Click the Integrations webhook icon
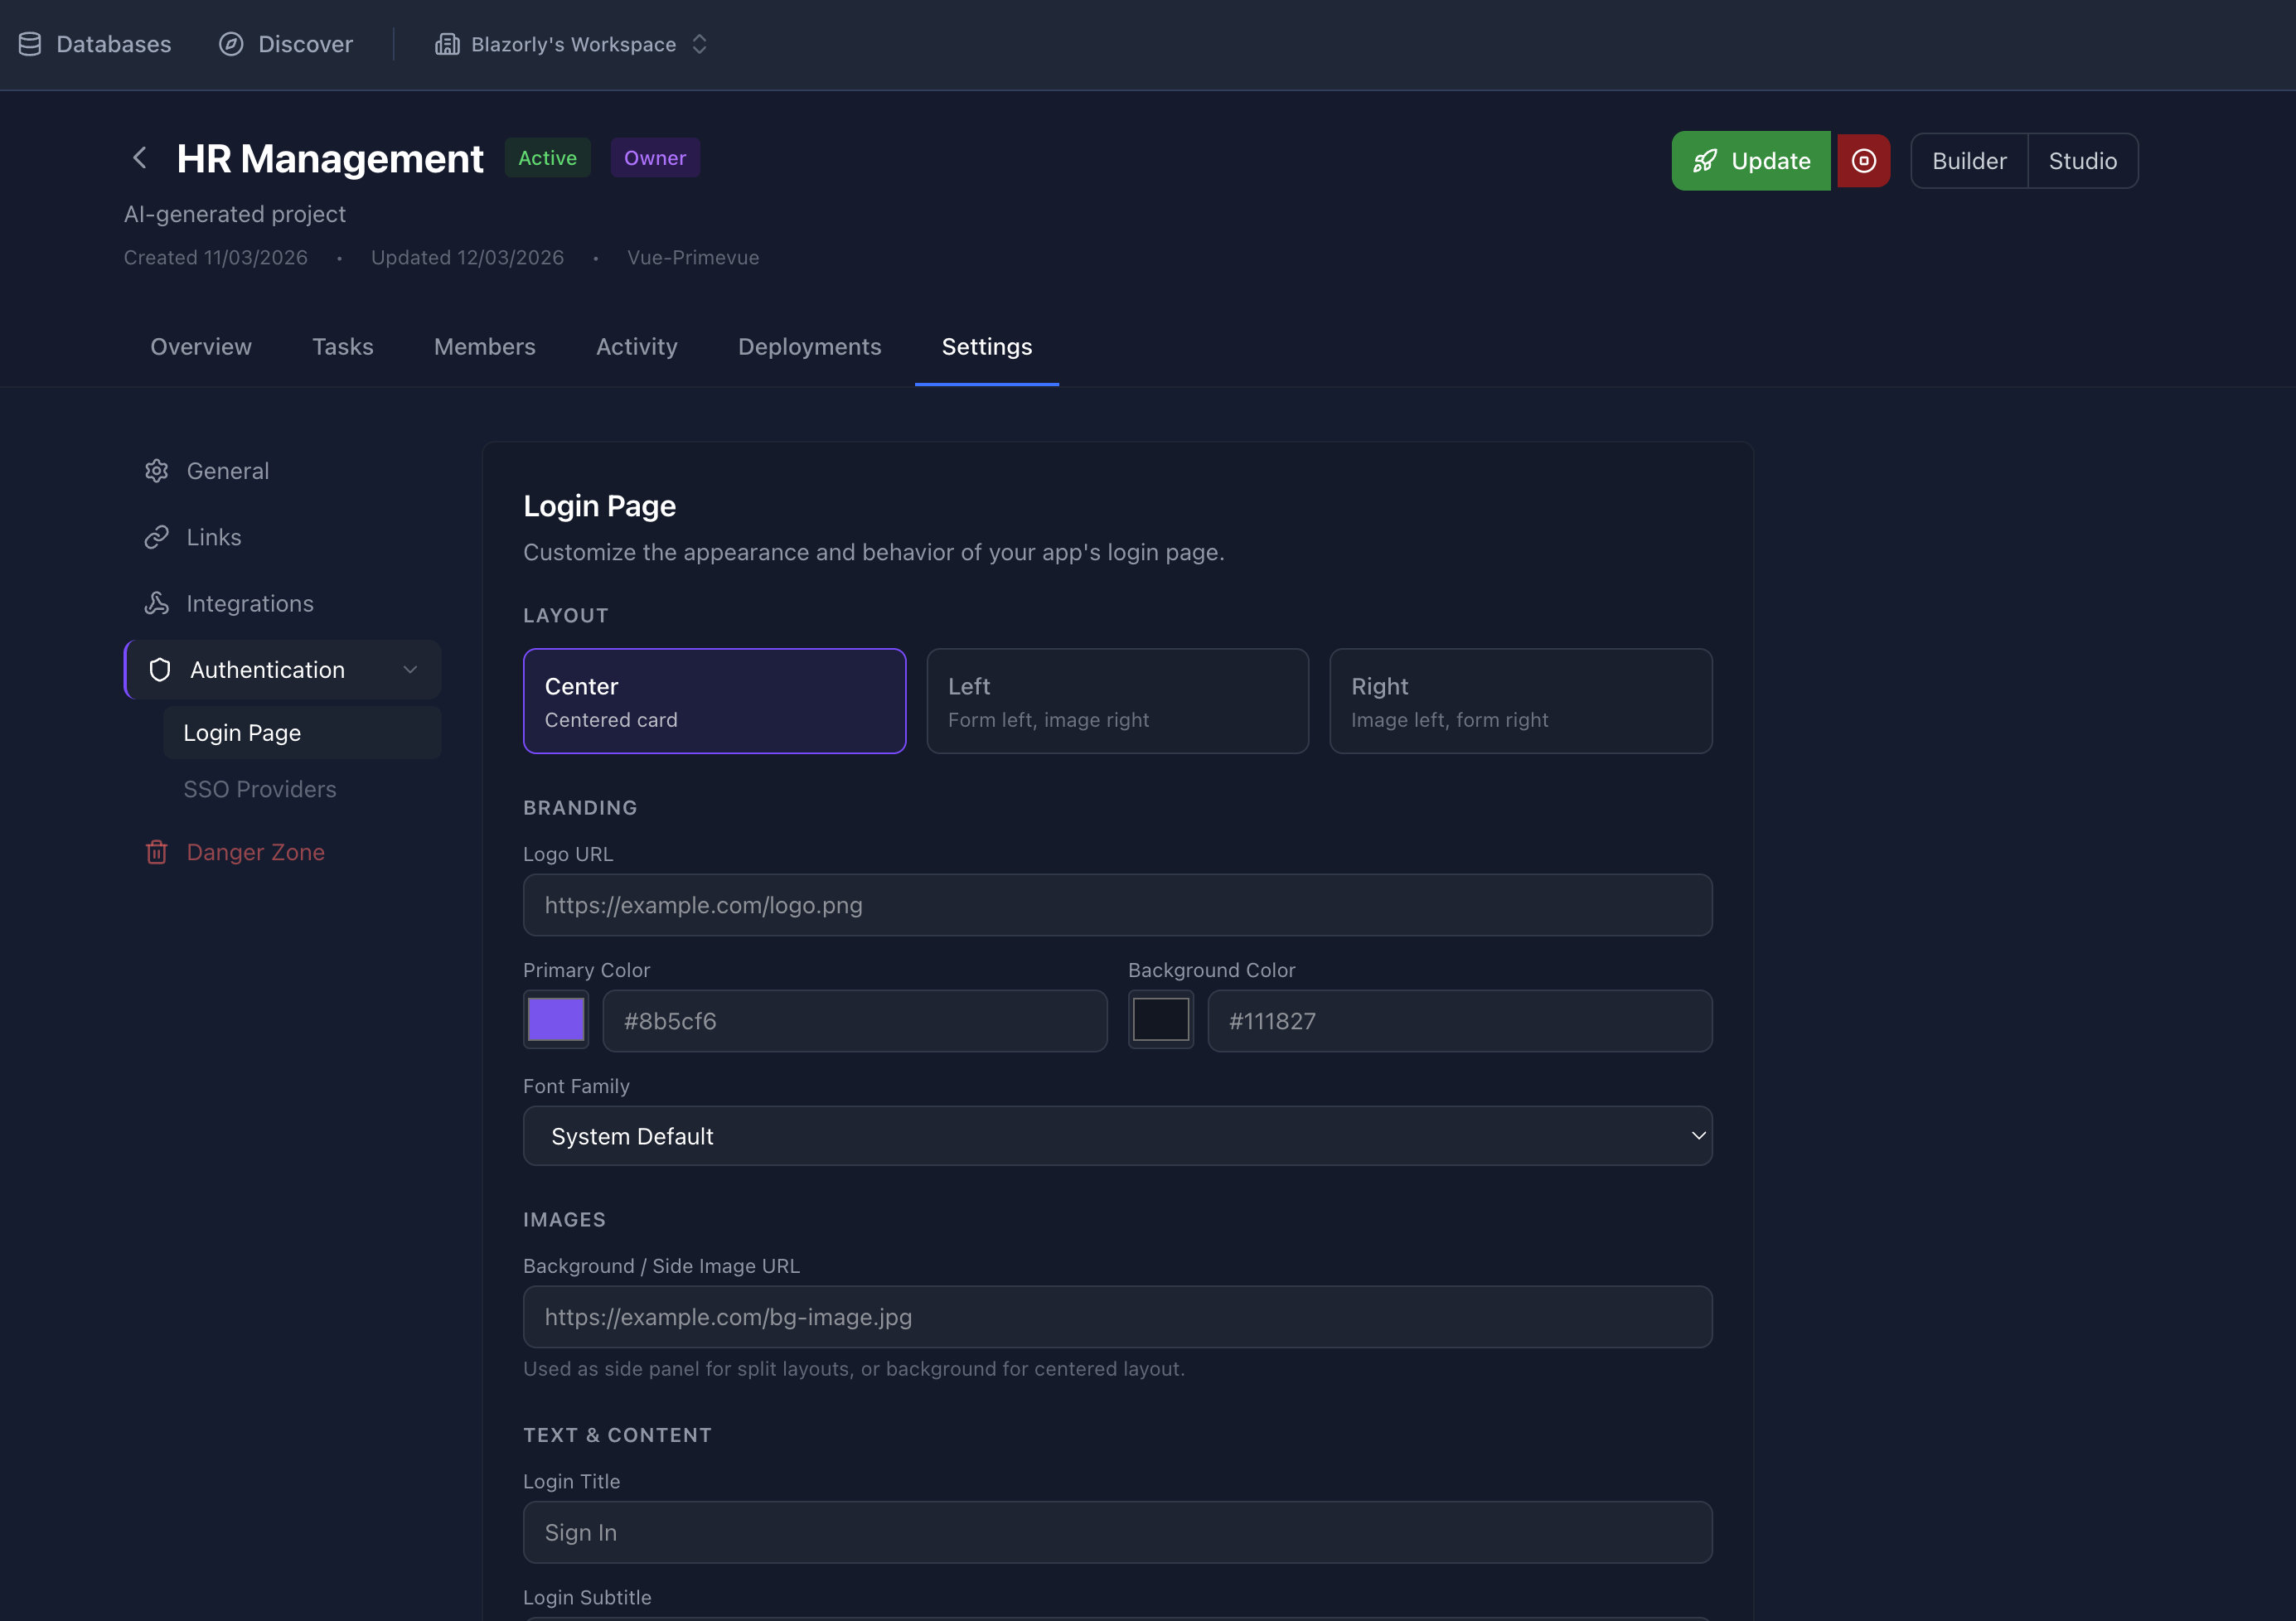Image resolution: width=2296 pixels, height=1621 pixels. click(x=157, y=603)
